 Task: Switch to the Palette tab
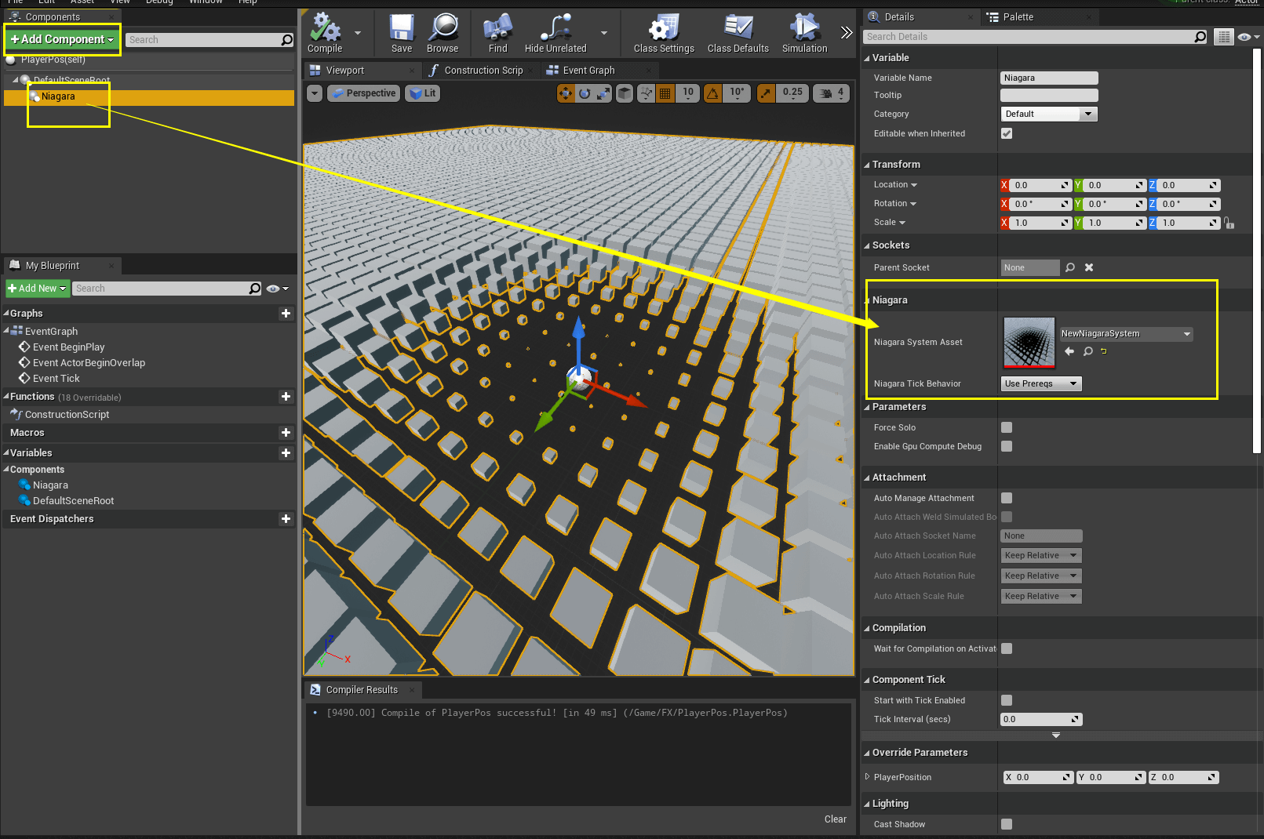pos(1018,17)
